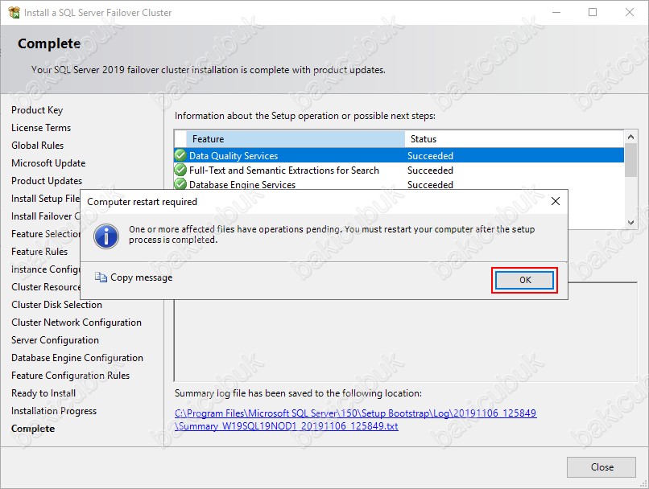Select the Data Quality Services row
649x489 pixels.
[399, 155]
